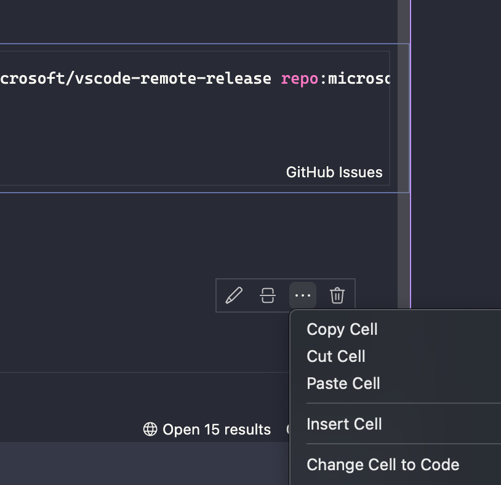Open 15 results in the browser

point(217,429)
